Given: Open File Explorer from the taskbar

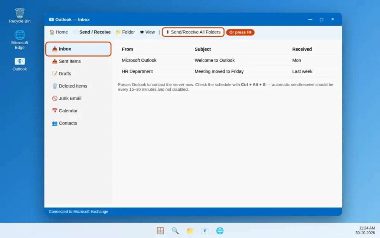Looking at the screenshot, I should point(190,231).
